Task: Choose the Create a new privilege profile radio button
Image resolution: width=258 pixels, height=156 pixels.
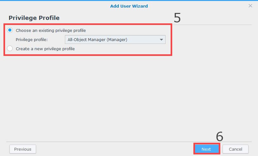Action: (10, 48)
